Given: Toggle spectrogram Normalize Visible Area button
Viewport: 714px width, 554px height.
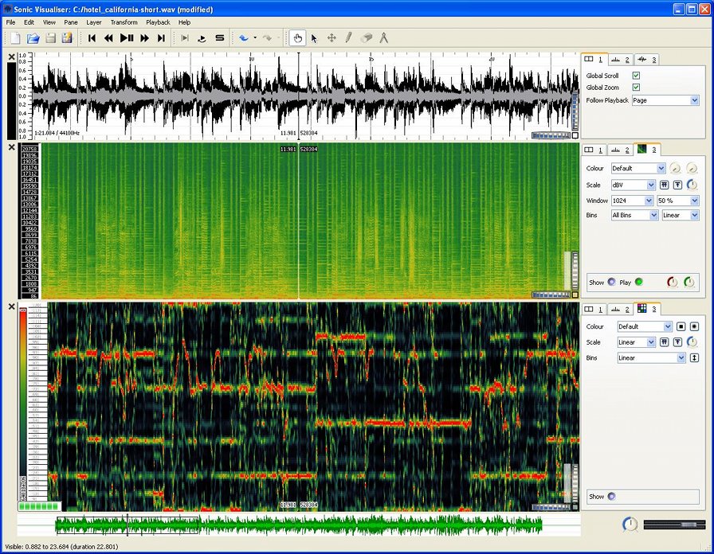Looking at the screenshot, I should [x=677, y=185].
